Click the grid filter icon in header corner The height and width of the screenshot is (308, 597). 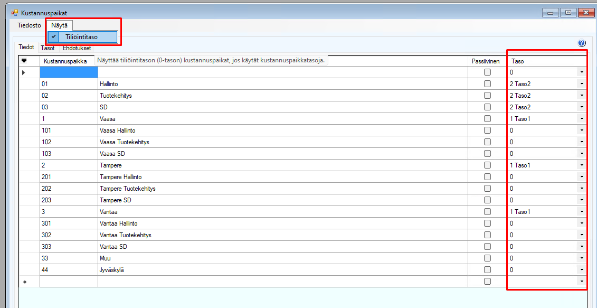[24, 61]
